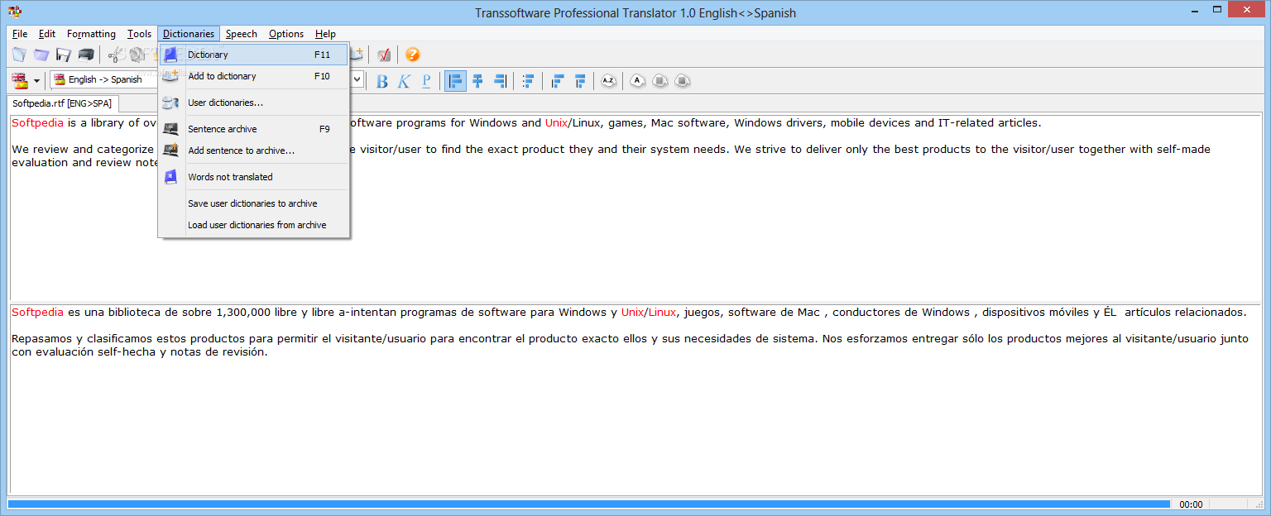Pause speech with the pause bubble icon

pyautogui.click(x=659, y=81)
